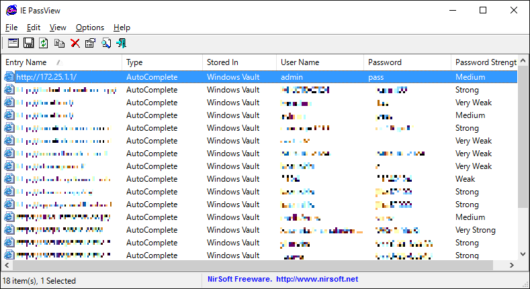Open the Options menu

pos(90,27)
